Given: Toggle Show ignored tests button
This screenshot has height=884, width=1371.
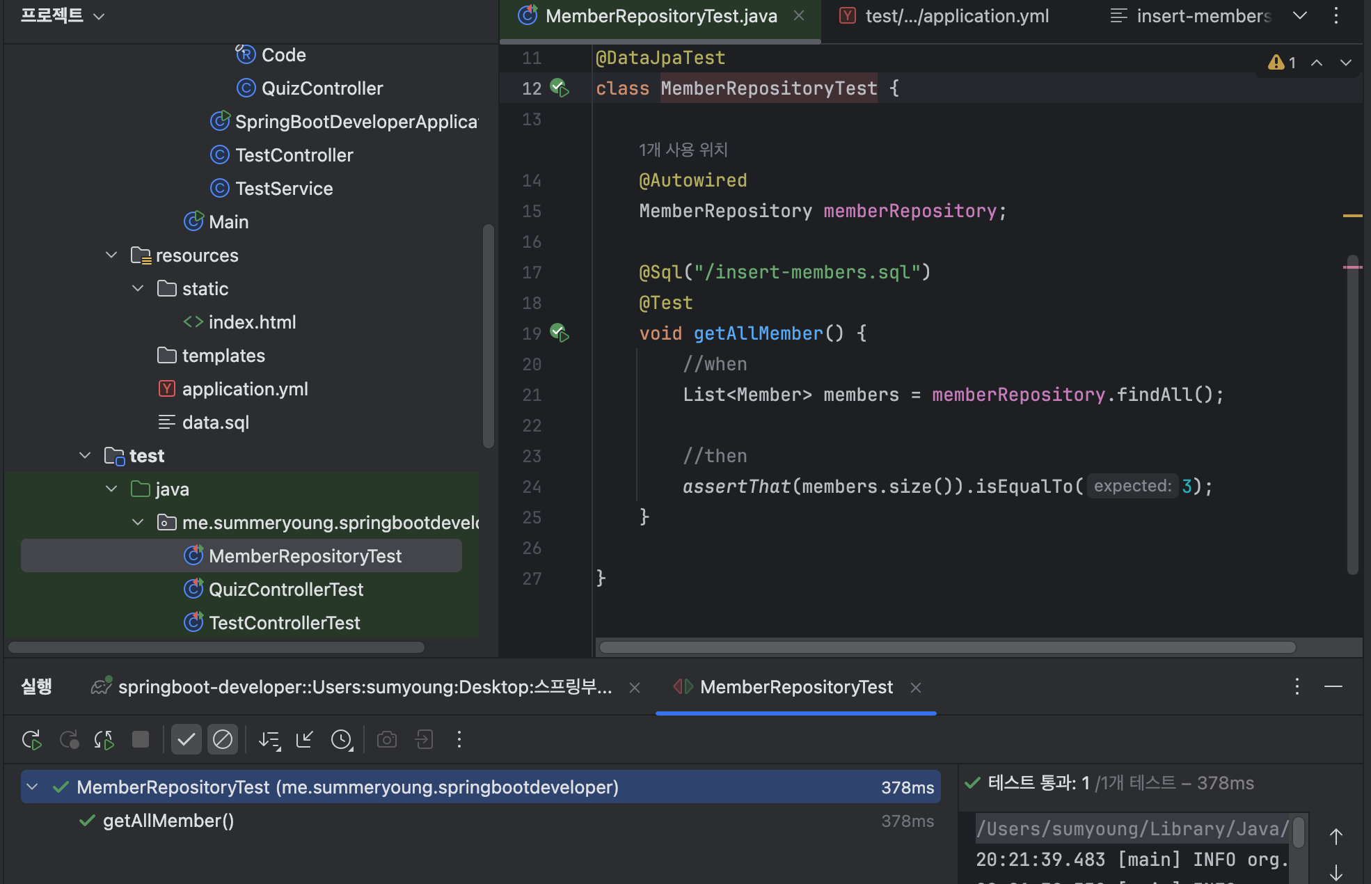Looking at the screenshot, I should pyautogui.click(x=223, y=739).
